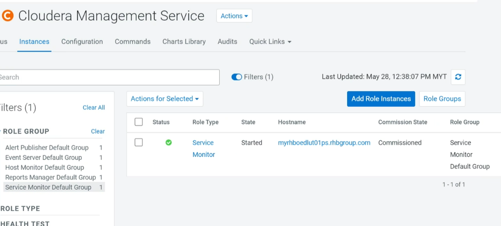Check the select-all header checkbox
This screenshot has height=226, width=501.
pyautogui.click(x=139, y=122)
